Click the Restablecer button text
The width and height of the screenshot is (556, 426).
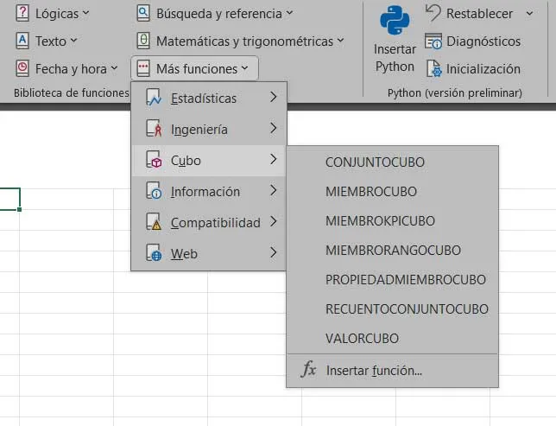479,14
